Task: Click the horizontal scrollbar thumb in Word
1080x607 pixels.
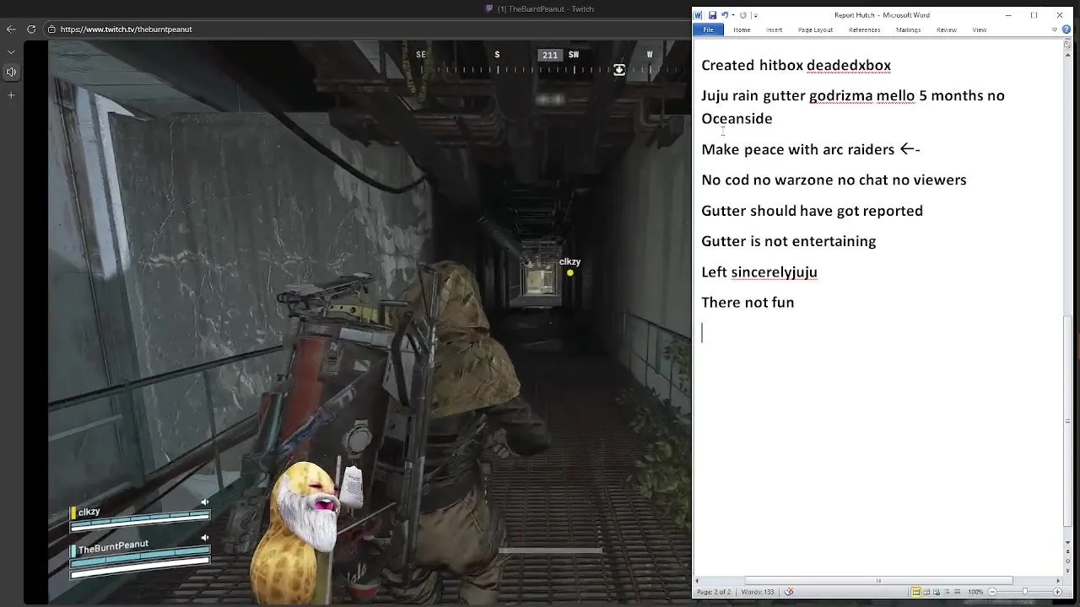Action: click(x=878, y=580)
